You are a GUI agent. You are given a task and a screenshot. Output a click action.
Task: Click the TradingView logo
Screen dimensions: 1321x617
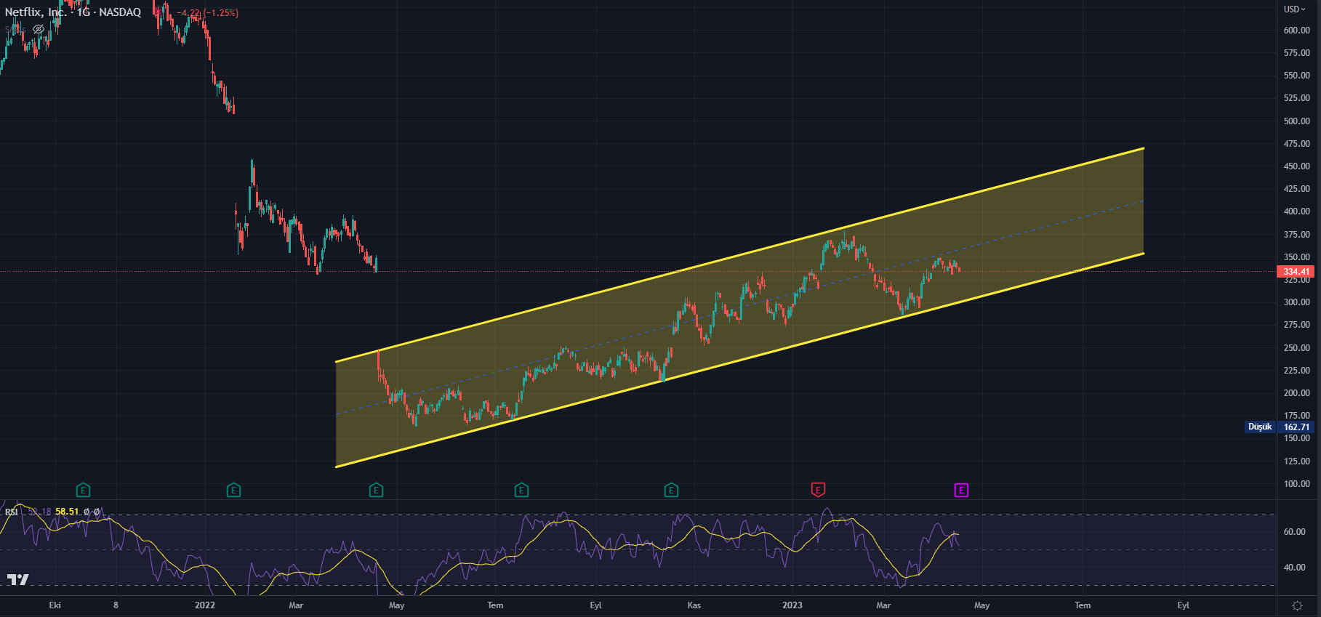click(18, 579)
